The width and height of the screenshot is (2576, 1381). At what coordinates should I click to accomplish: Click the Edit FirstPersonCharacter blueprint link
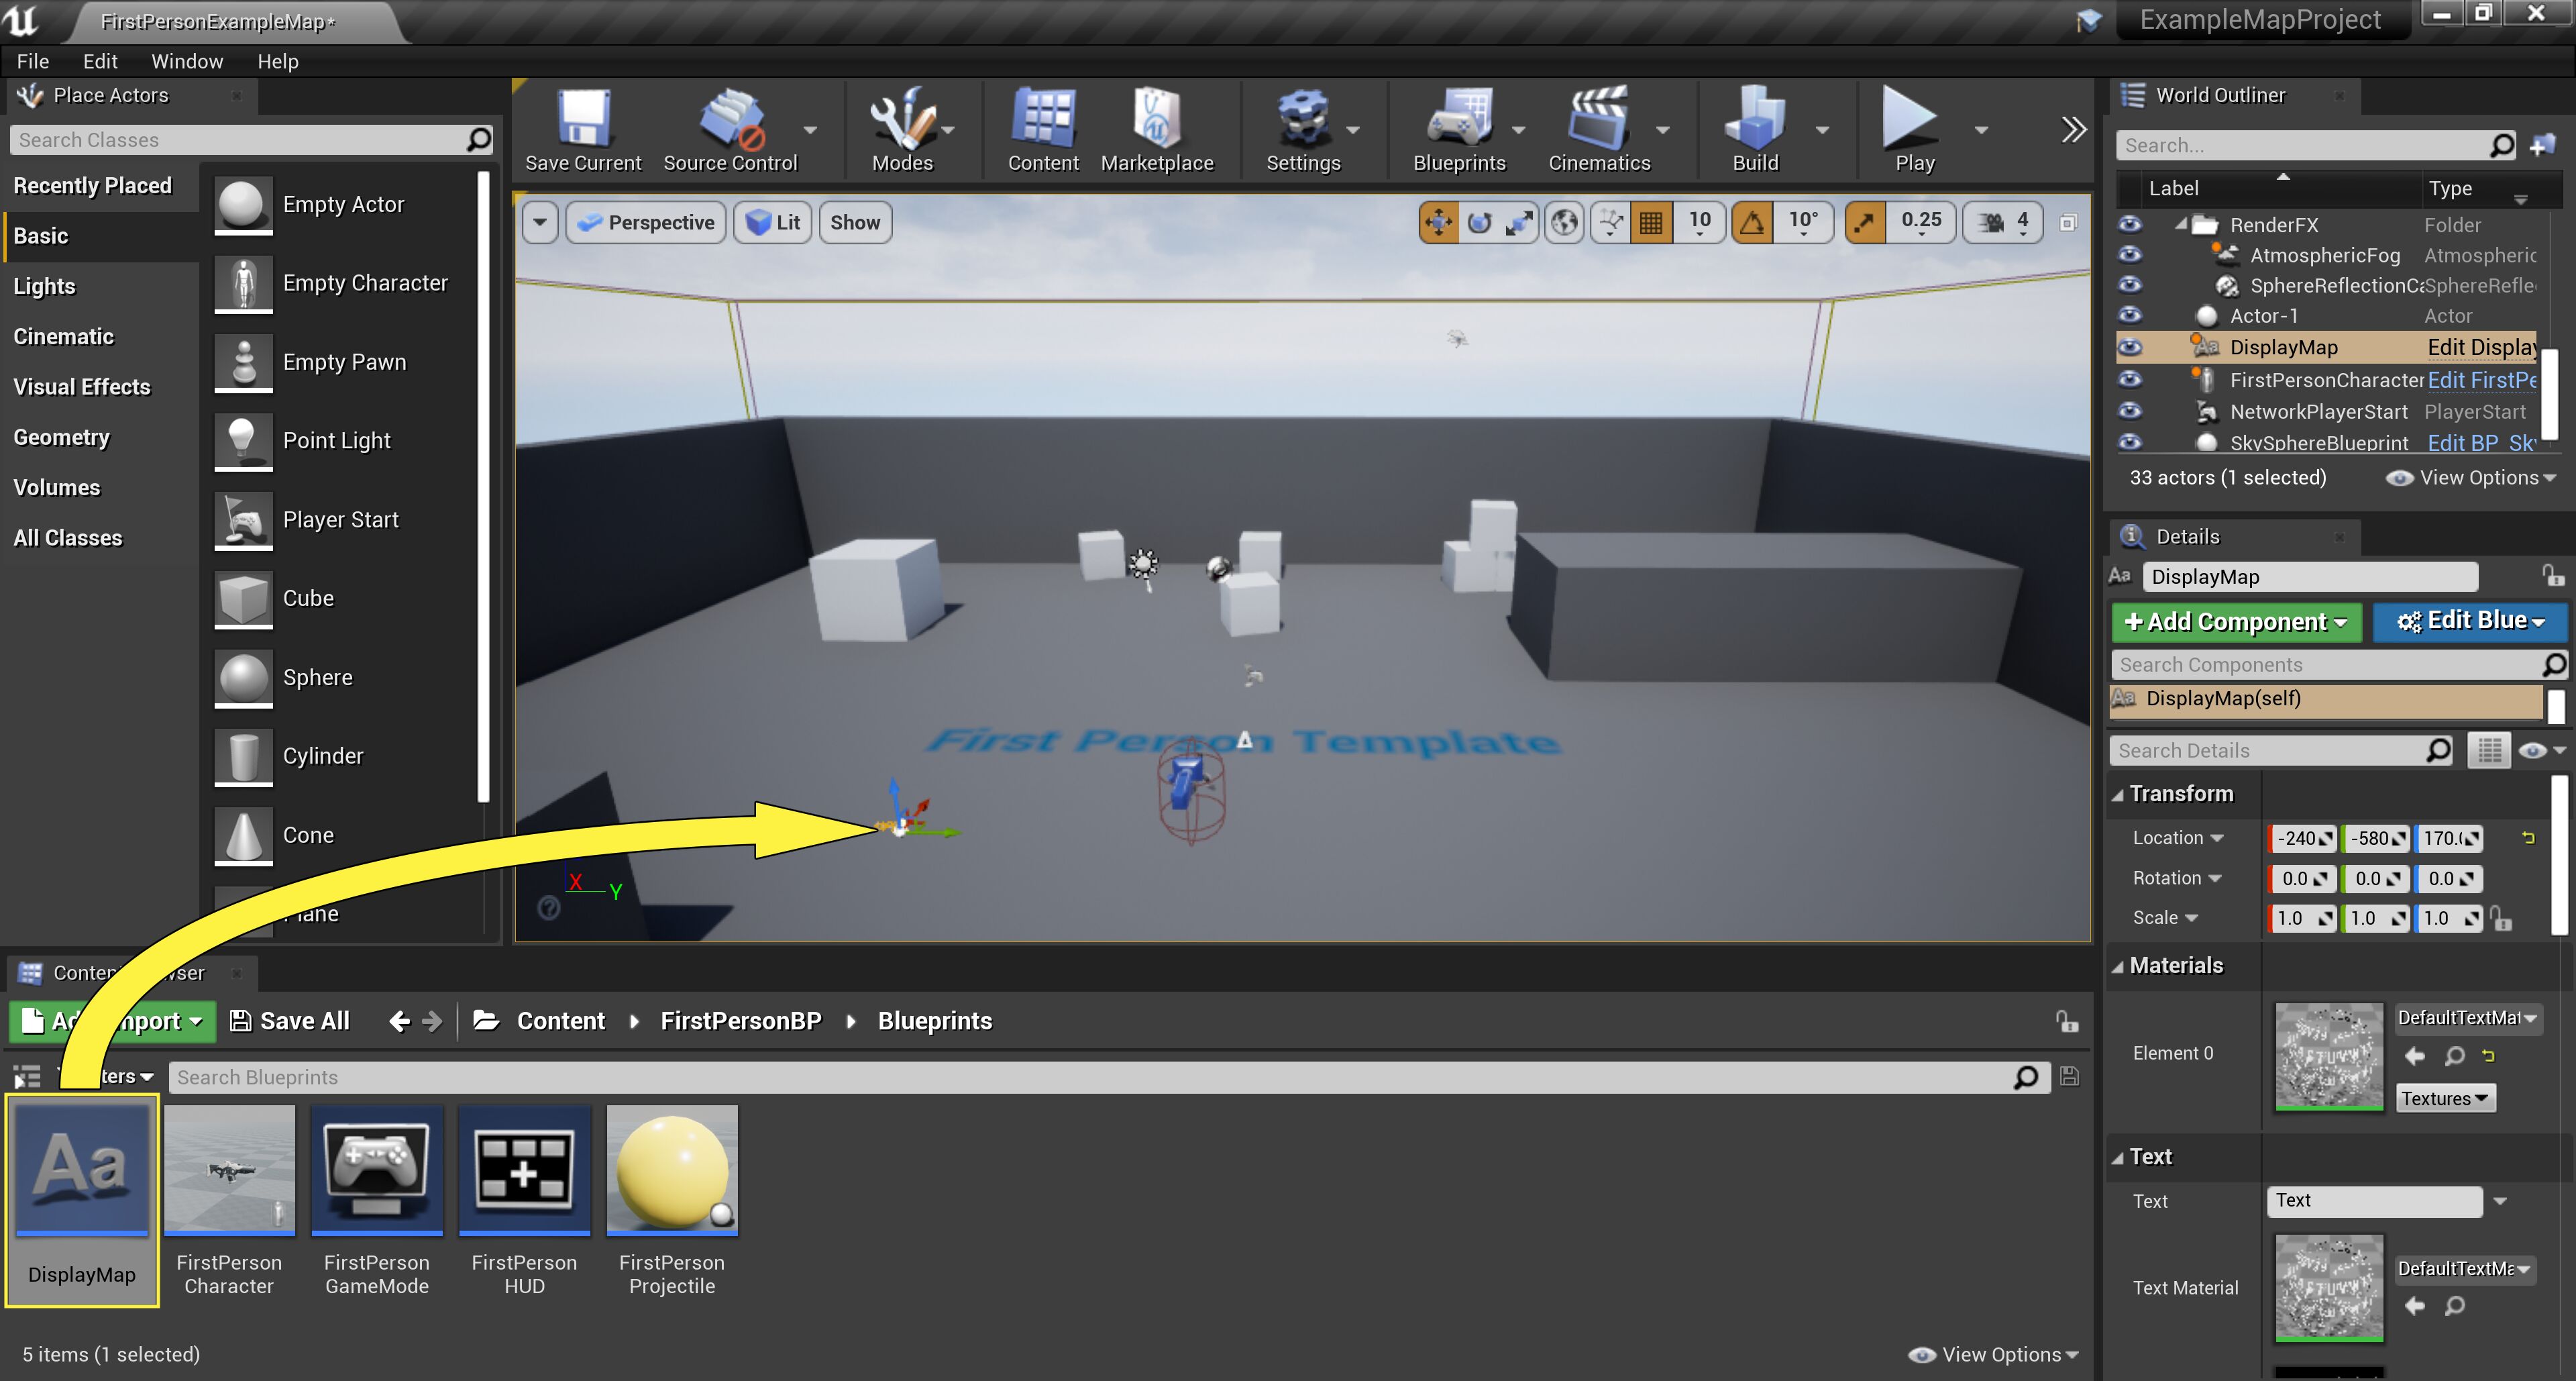pos(2480,380)
